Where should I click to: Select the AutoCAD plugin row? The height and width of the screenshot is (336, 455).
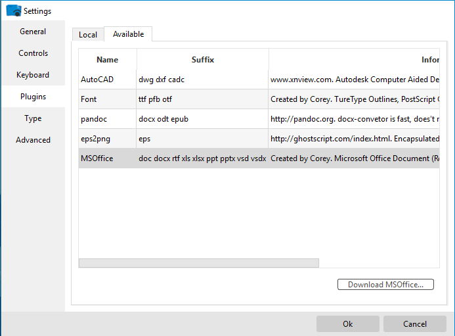(x=259, y=80)
